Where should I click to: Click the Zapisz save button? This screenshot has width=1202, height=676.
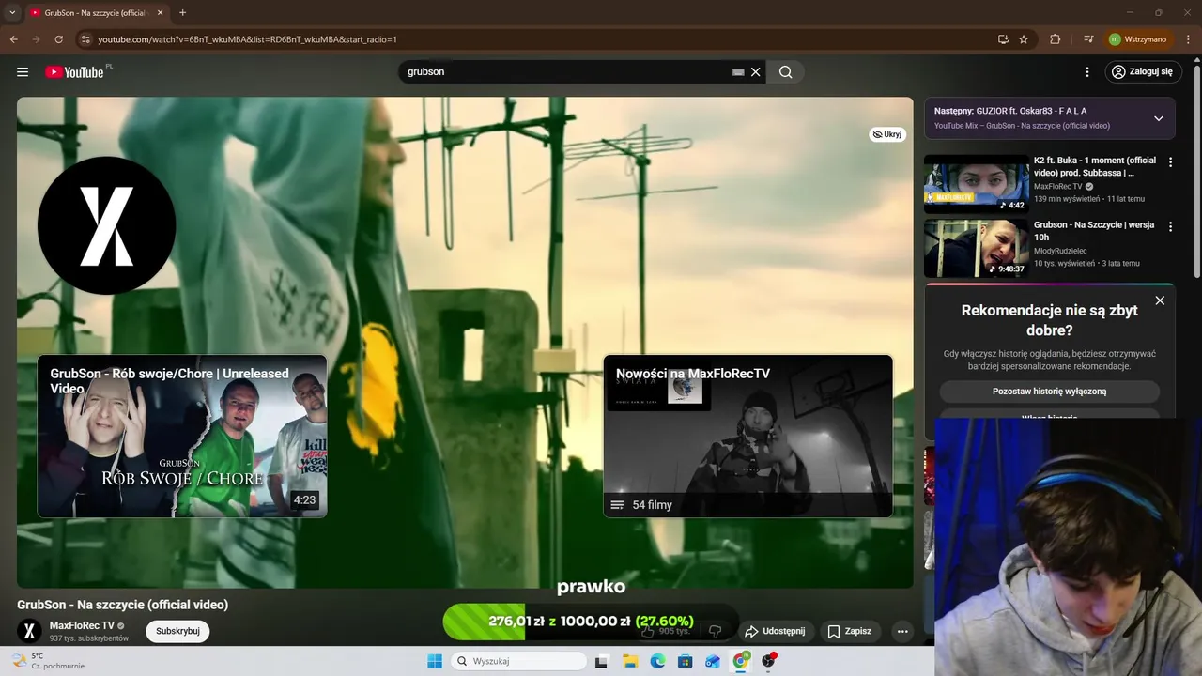point(849,631)
